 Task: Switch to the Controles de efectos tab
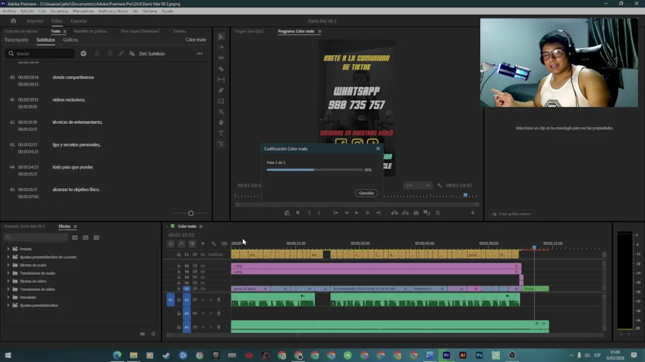tap(21, 31)
